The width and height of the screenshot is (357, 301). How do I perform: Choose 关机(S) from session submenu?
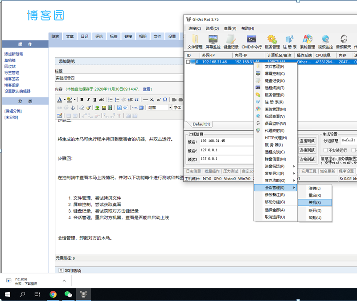[x=314, y=202]
